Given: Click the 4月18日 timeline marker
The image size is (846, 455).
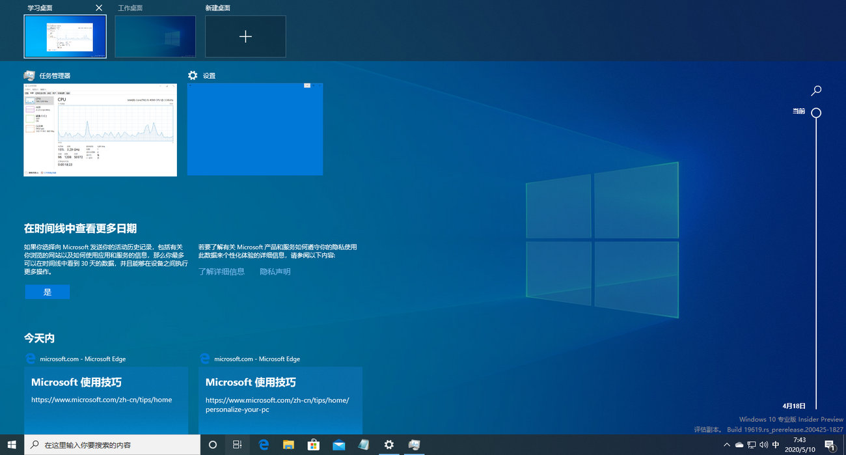Looking at the screenshot, I should pyautogui.click(x=795, y=405).
